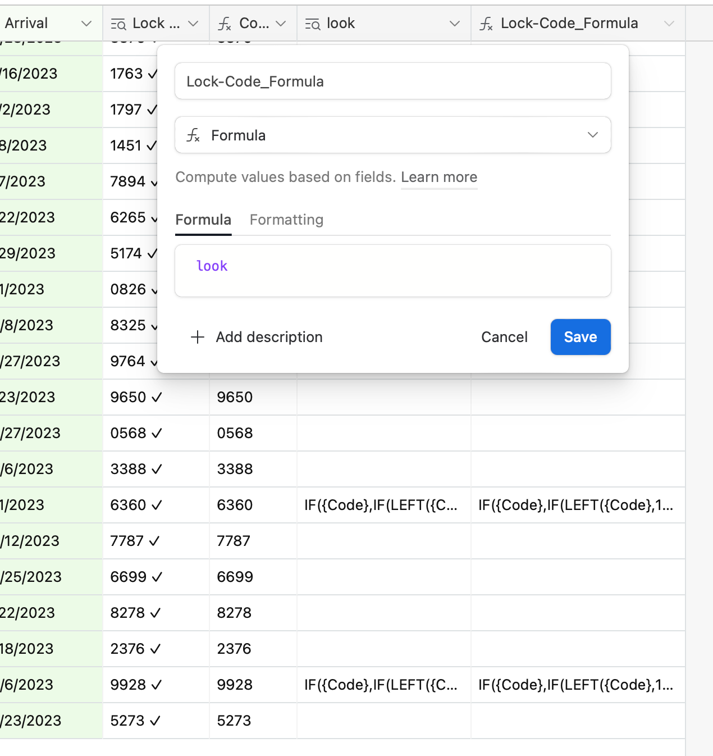The width and height of the screenshot is (713, 756).
Task: Select Lock cell with 5174
Action: [x=130, y=253]
